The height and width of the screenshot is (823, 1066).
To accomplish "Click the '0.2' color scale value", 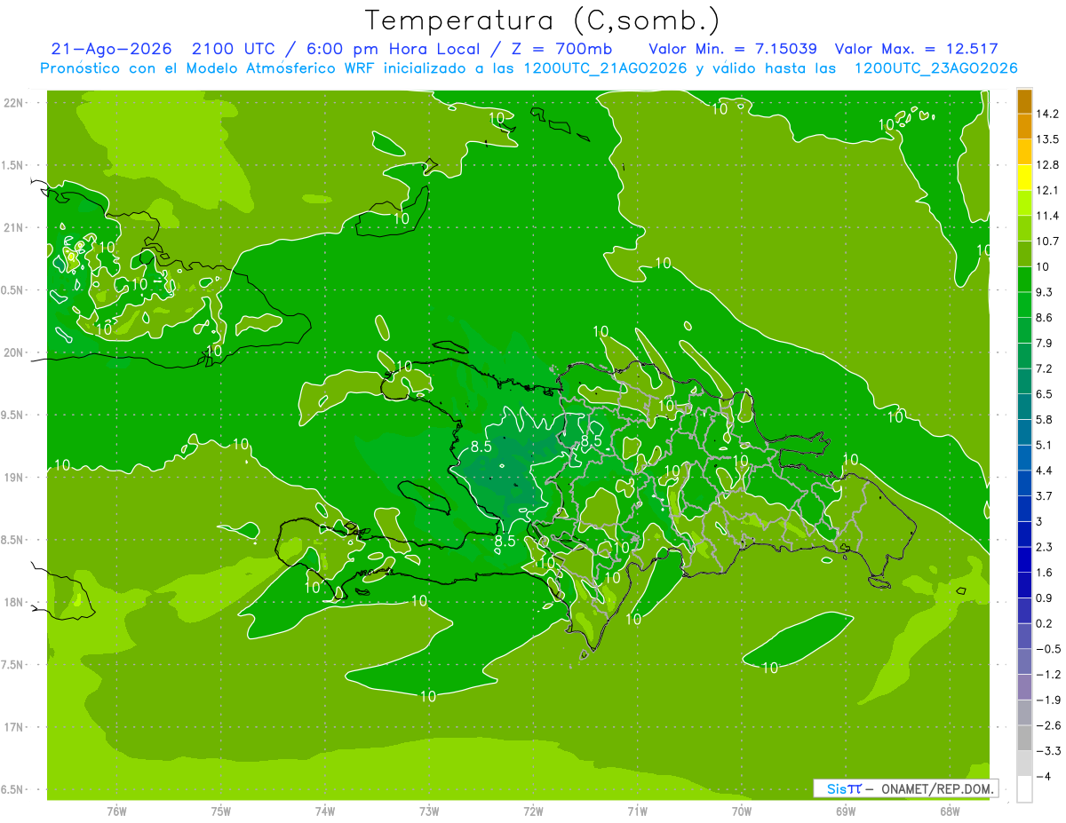I will [1045, 623].
